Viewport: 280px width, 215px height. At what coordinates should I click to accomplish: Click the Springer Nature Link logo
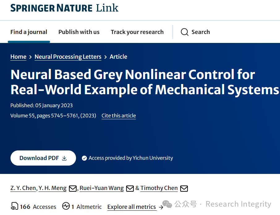pos(64,8)
